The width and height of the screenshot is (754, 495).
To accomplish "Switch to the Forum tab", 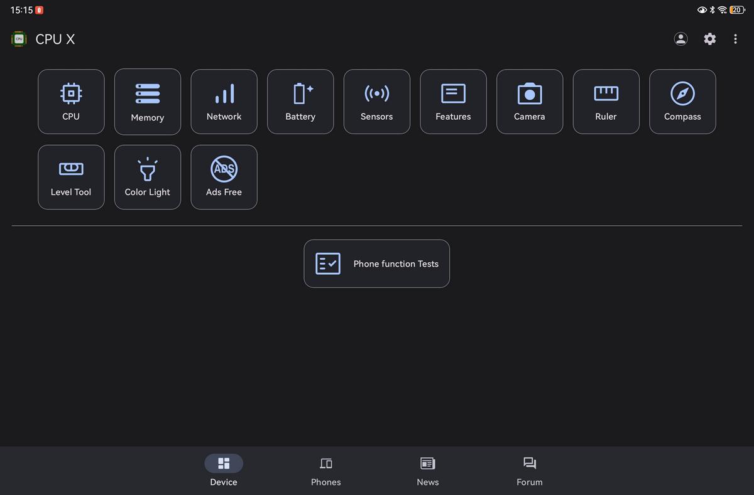I will tap(530, 471).
